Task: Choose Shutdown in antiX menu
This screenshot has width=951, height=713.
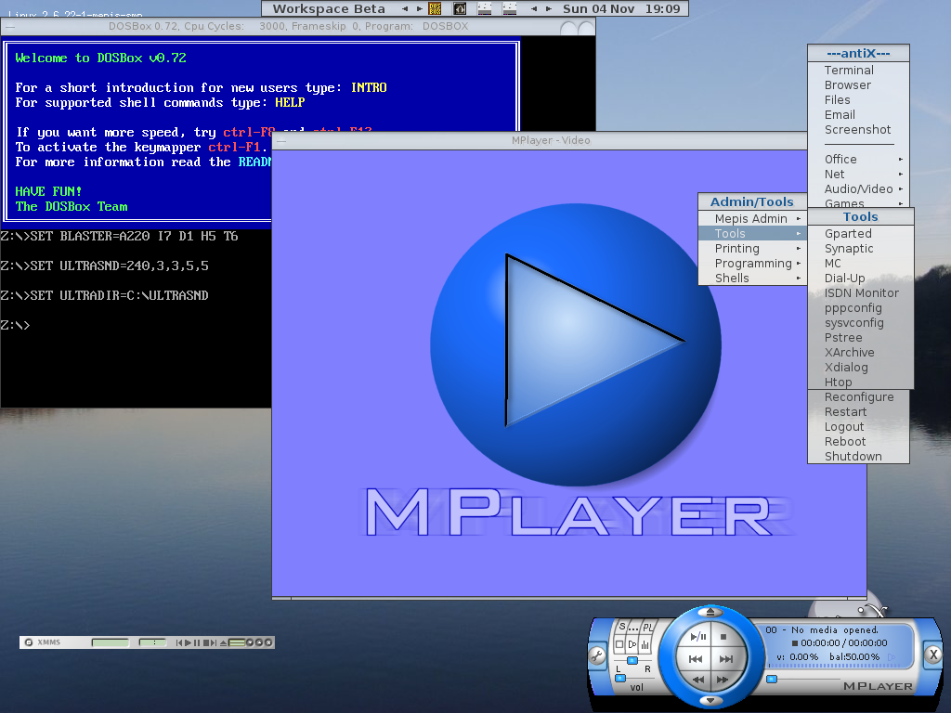Action: point(858,457)
